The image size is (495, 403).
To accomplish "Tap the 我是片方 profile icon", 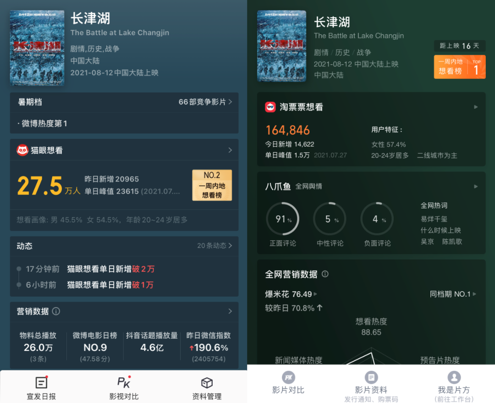I will pyautogui.click(x=454, y=377).
